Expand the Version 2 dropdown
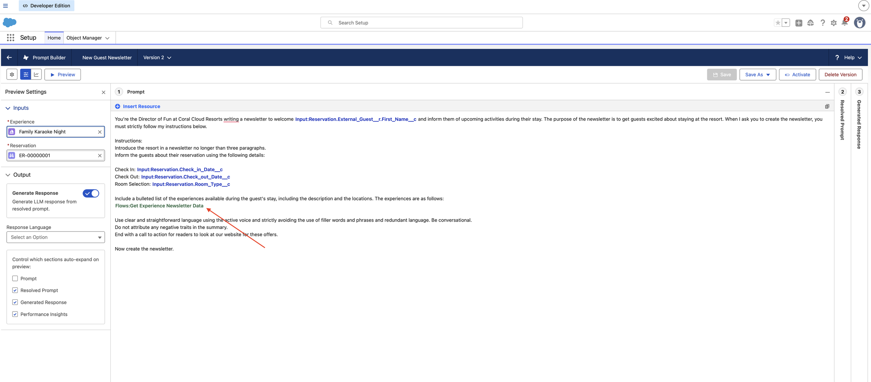 pos(157,58)
